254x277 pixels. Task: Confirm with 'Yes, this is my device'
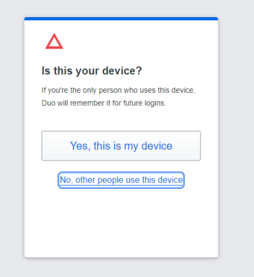click(121, 146)
